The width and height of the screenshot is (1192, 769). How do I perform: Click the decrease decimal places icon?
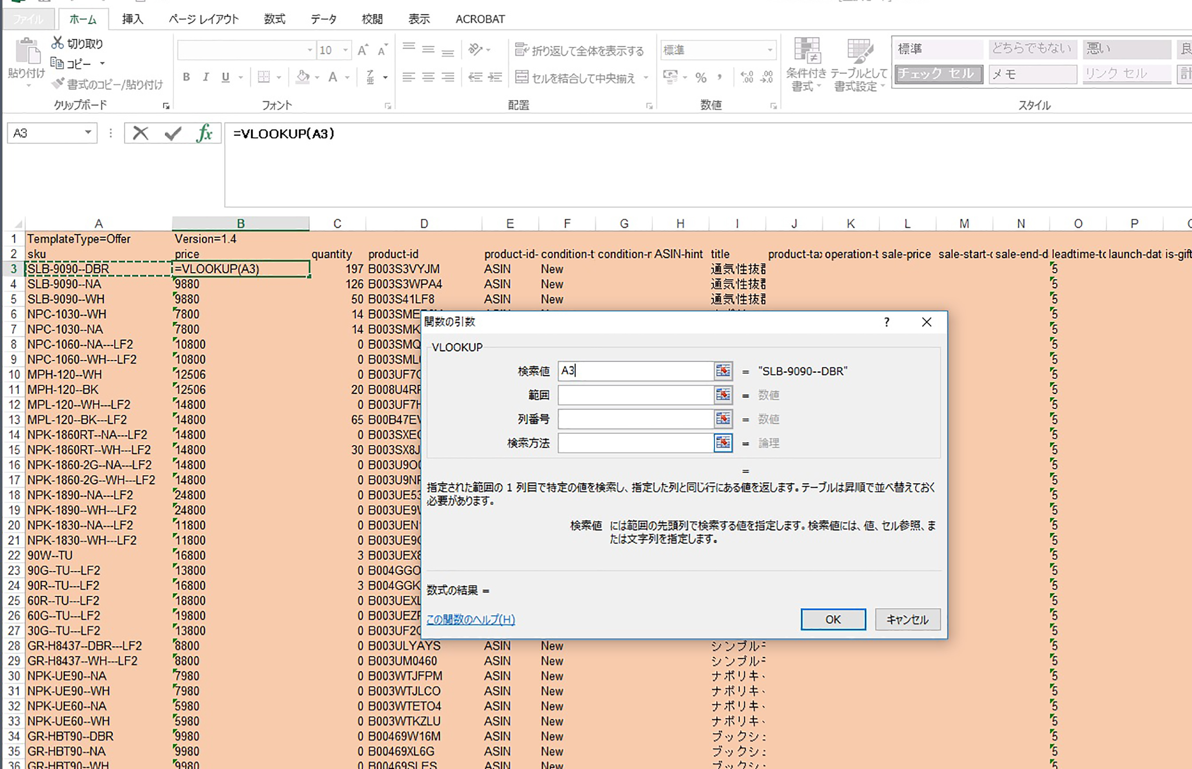pos(767,77)
